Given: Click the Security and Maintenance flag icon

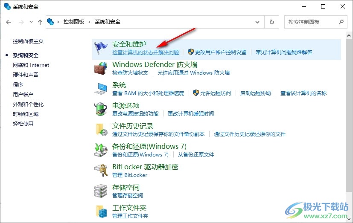Looking at the screenshot, I should [100, 48].
